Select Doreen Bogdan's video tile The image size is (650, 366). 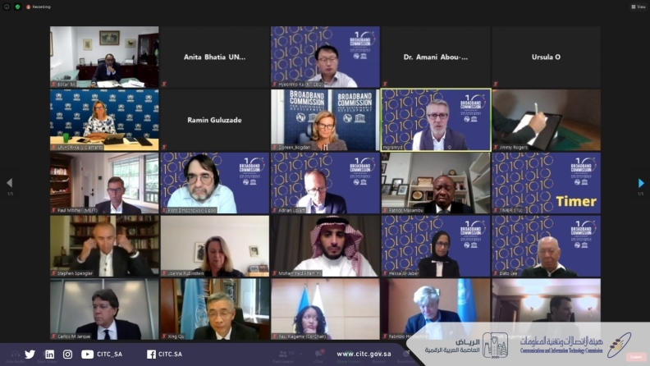pyautogui.click(x=326, y=120)
